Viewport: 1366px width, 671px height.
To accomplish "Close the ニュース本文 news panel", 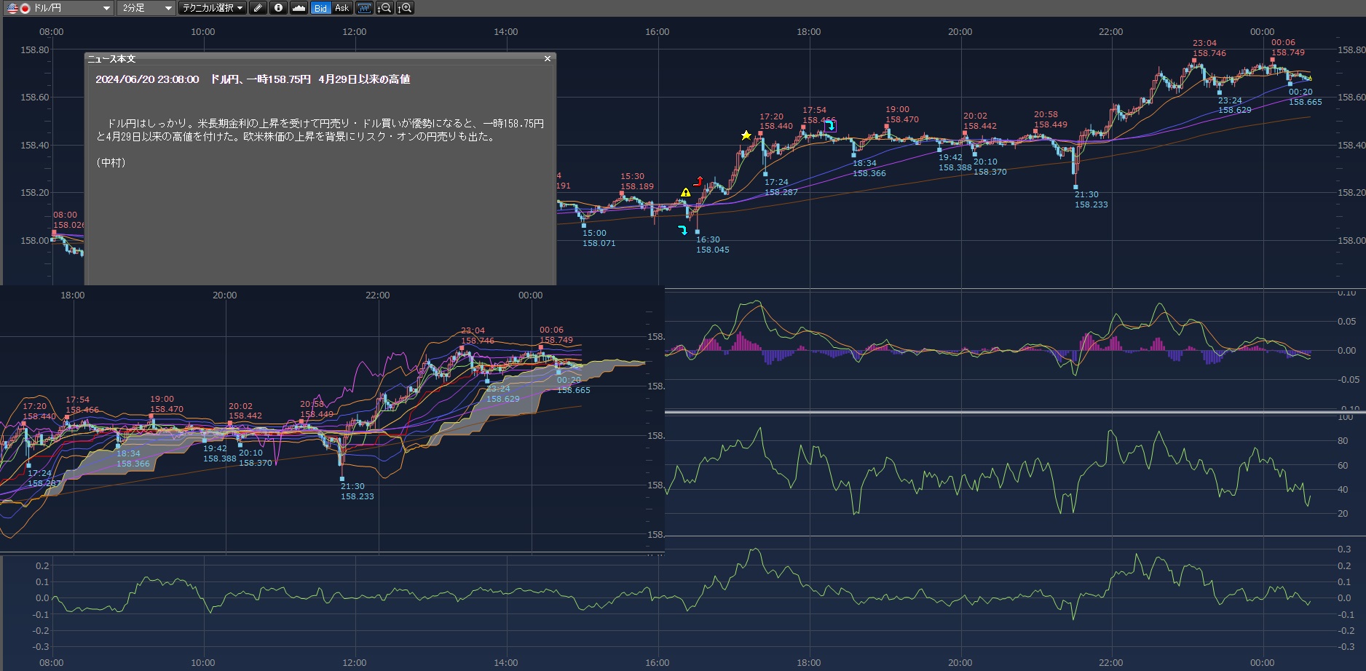I will (x=548, y=59).
